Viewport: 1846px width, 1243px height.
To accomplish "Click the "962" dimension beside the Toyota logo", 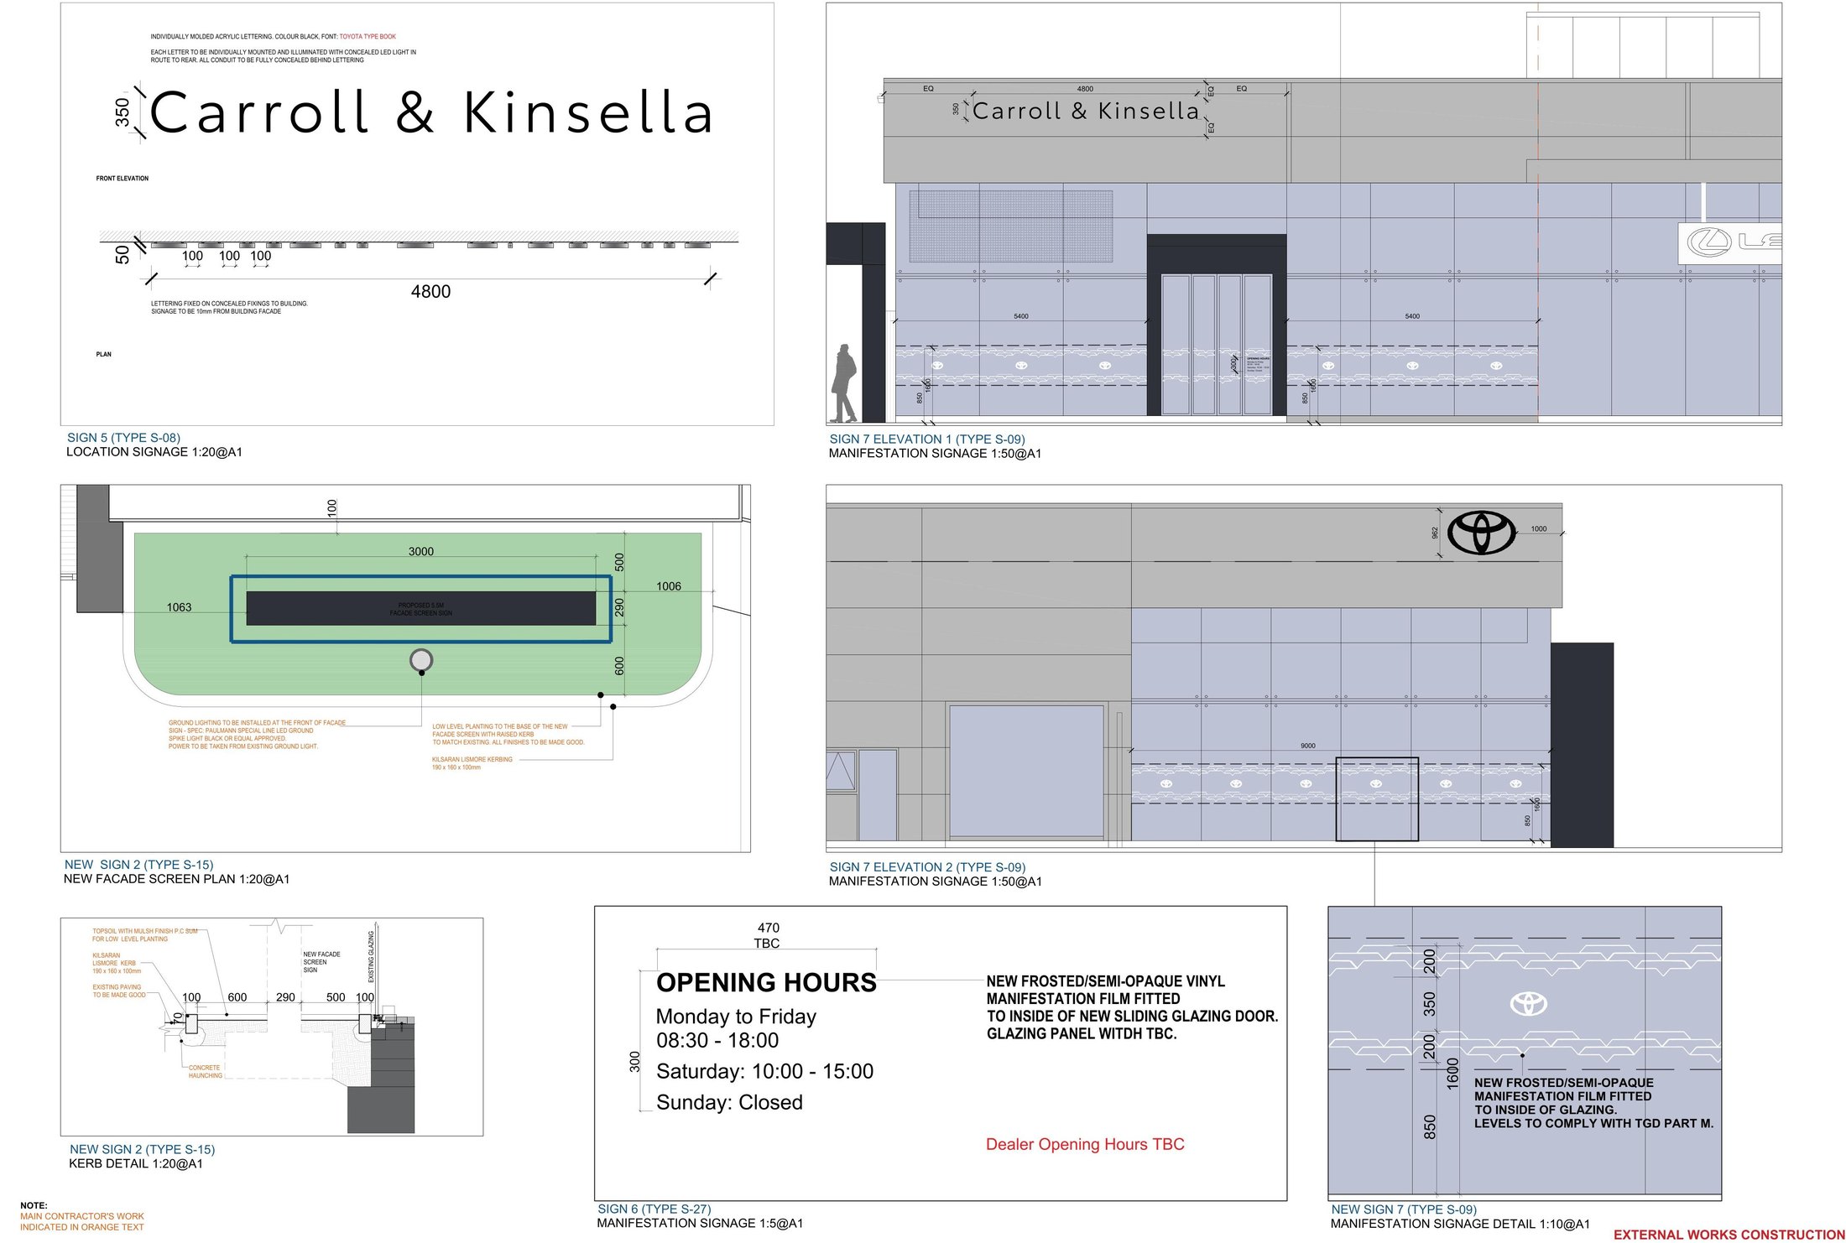I will [1435, 533].
